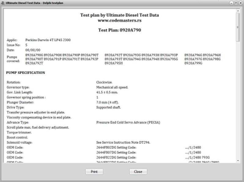Click the '.../1/2480 793G' setting value
Image resolution: width=244 pixels, height=182 pixels.
click(197, 158)
